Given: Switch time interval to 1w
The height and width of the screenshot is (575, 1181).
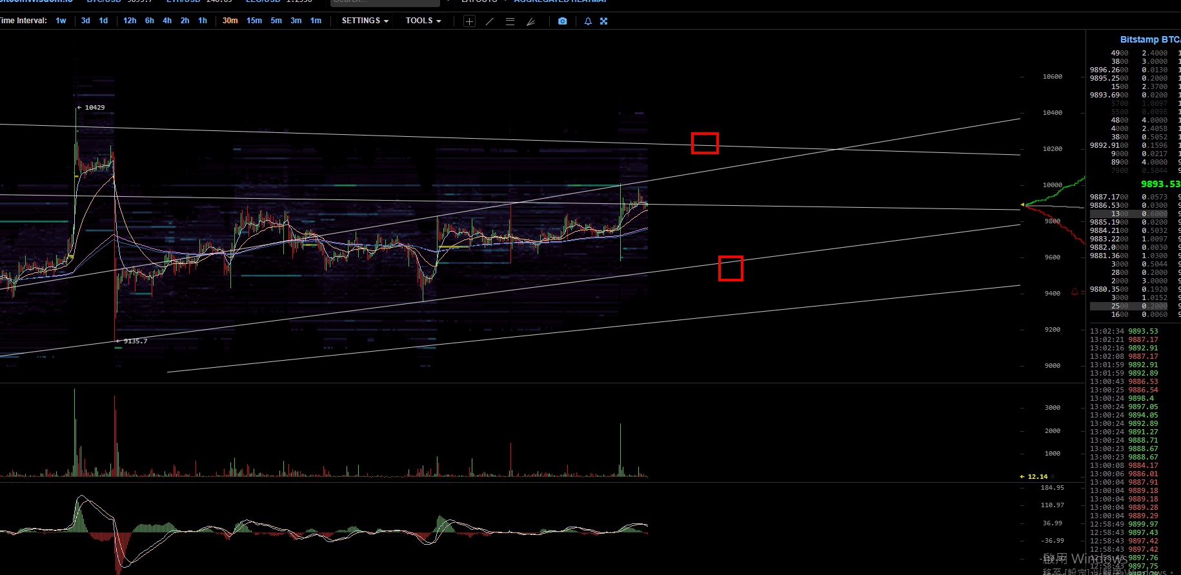Looking at the screenshot, I should pos(61,21).
